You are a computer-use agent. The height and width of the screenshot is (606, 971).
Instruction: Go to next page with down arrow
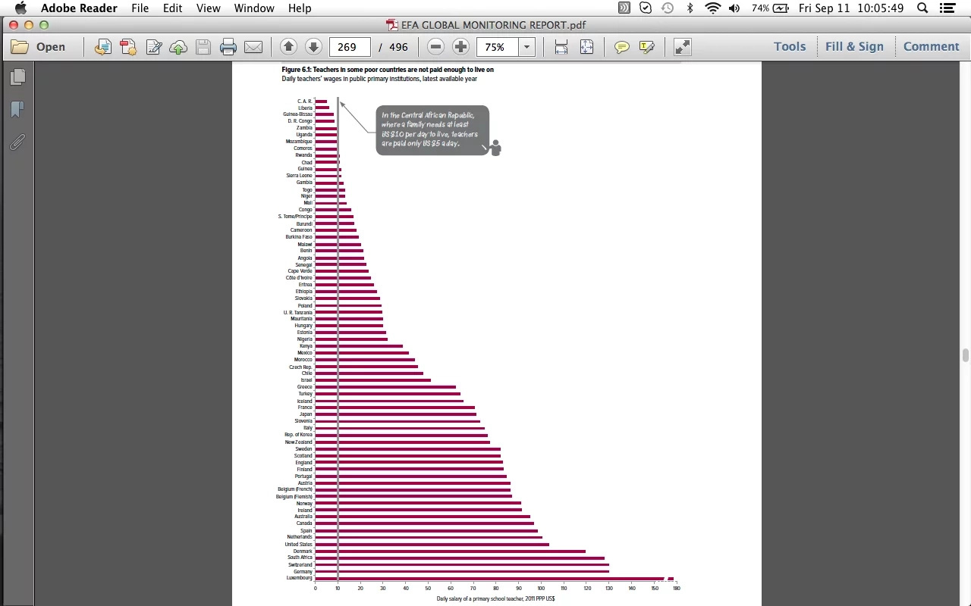(x=313, y=47)
